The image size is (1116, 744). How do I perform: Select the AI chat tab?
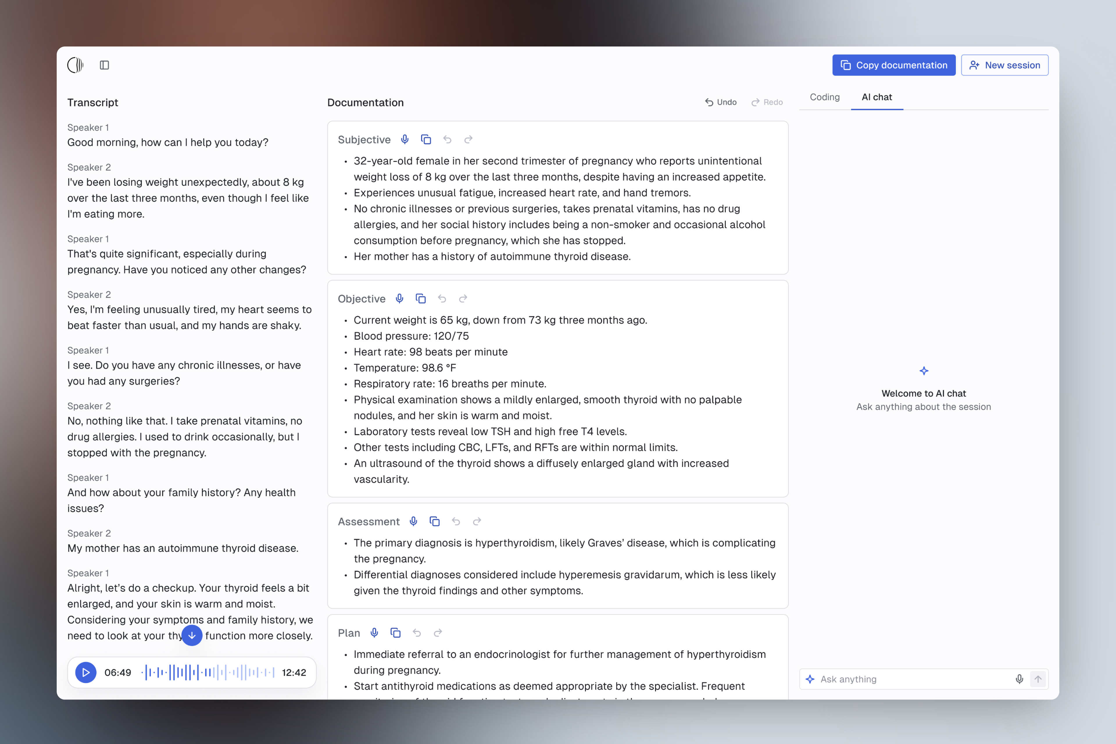click(x=877, y=97)
